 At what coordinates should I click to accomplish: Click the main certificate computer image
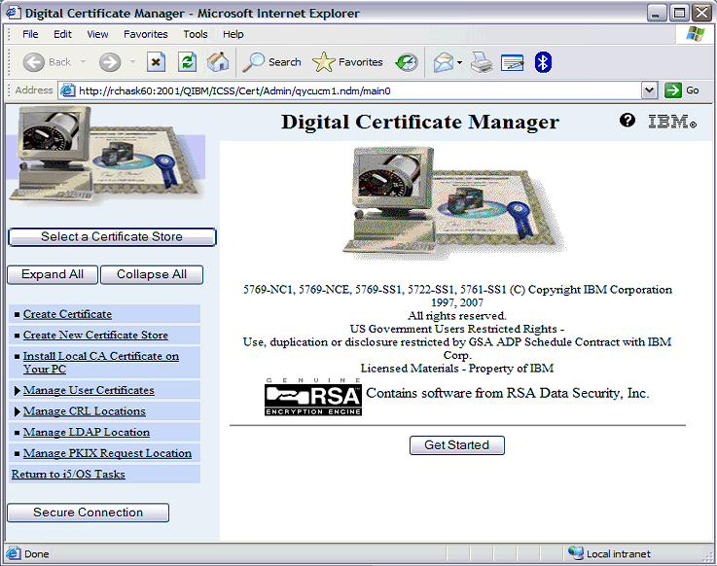(x=454, y=203)
